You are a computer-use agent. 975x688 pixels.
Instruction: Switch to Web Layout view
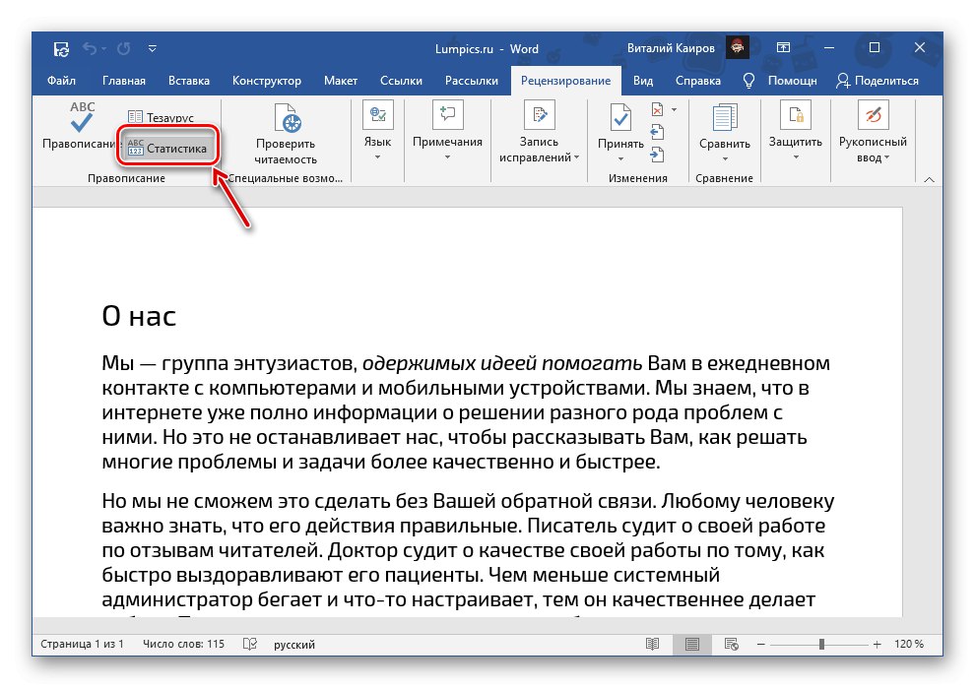[733, 645]
